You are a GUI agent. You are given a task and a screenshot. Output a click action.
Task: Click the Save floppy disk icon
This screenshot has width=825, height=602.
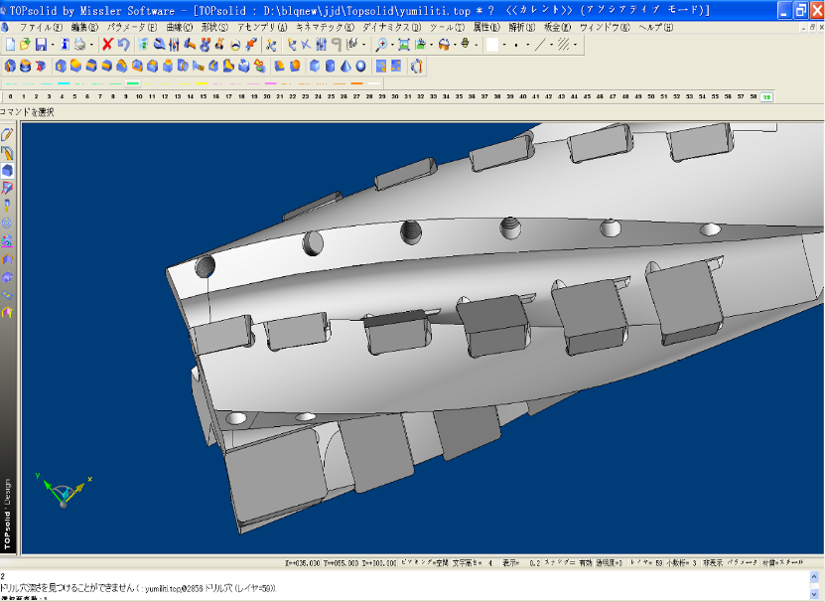point(41,45)
